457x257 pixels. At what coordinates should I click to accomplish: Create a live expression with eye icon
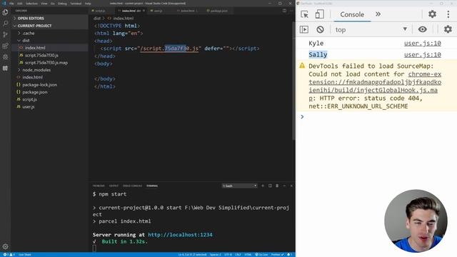pos(422,29)
